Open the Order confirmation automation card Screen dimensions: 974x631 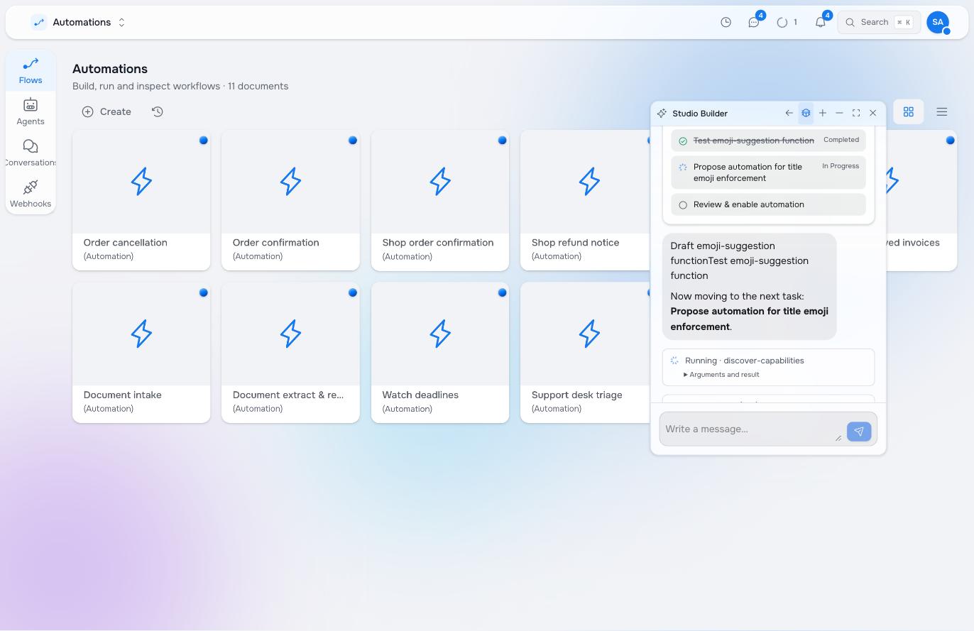click(x=290, y=200)
